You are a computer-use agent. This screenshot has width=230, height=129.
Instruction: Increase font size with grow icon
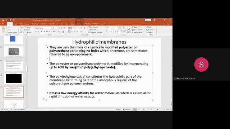coord(59,28)
